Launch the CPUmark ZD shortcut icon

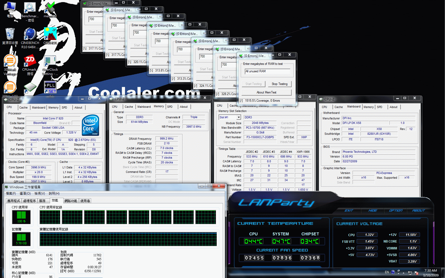pyautogui.click(x=30, y=65)
